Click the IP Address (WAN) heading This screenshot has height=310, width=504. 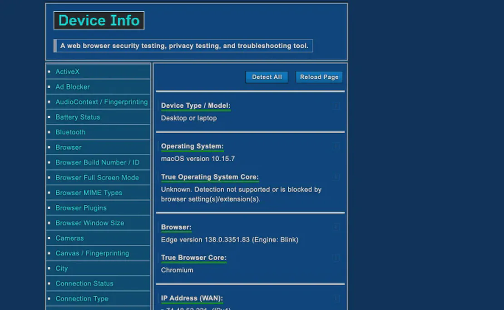(192, 299)
